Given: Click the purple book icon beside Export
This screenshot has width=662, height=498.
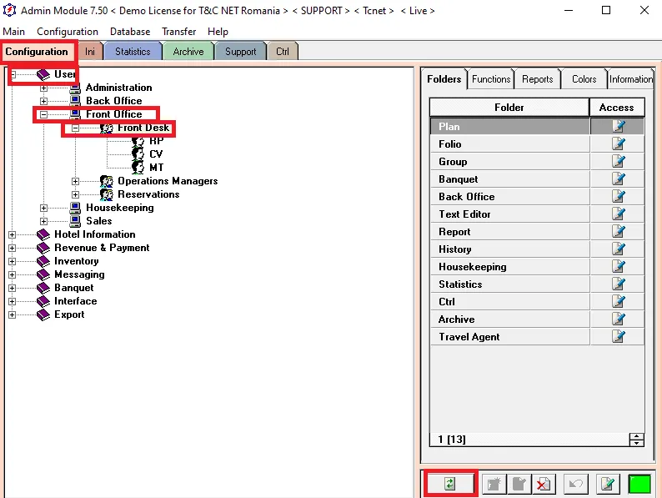Looking at the screenshot, I should 43,314.
